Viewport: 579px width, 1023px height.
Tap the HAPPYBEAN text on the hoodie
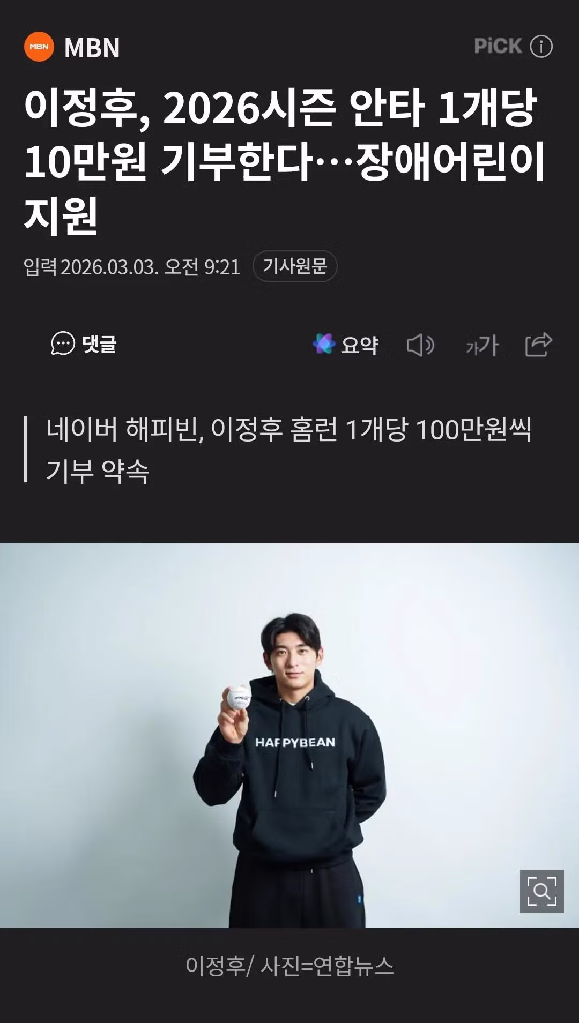[x=295, y=742]
